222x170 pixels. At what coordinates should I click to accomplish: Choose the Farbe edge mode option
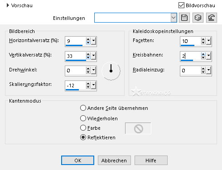[x=83, y=128]
